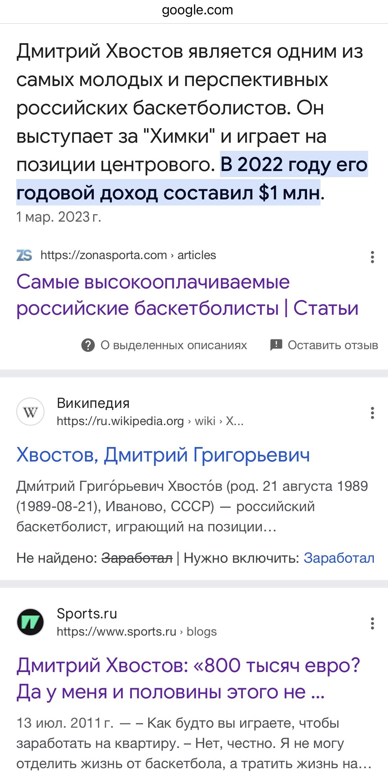Click the feedback exclamation icon

click(x=276, y=345)
